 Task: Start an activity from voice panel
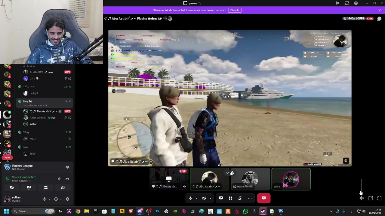click(46, 187)
